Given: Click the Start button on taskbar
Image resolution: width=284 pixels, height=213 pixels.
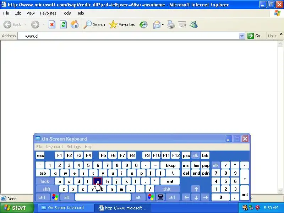Looking at the screenshot, I should pos(17,208).
